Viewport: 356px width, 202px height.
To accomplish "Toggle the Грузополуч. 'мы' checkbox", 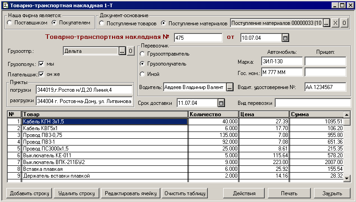I will pos(42,64).
